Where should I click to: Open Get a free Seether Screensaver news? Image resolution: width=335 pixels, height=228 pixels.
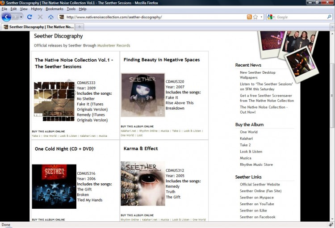click(x=267, y=98)
